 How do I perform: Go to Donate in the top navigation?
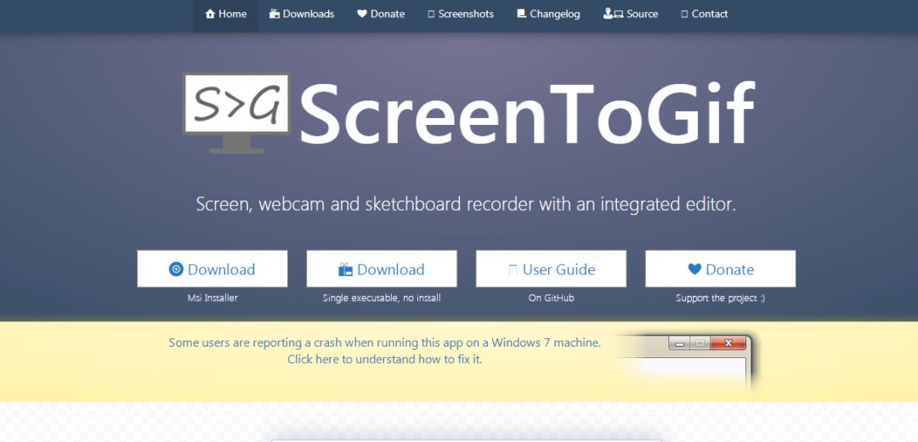tap(381, 14)
